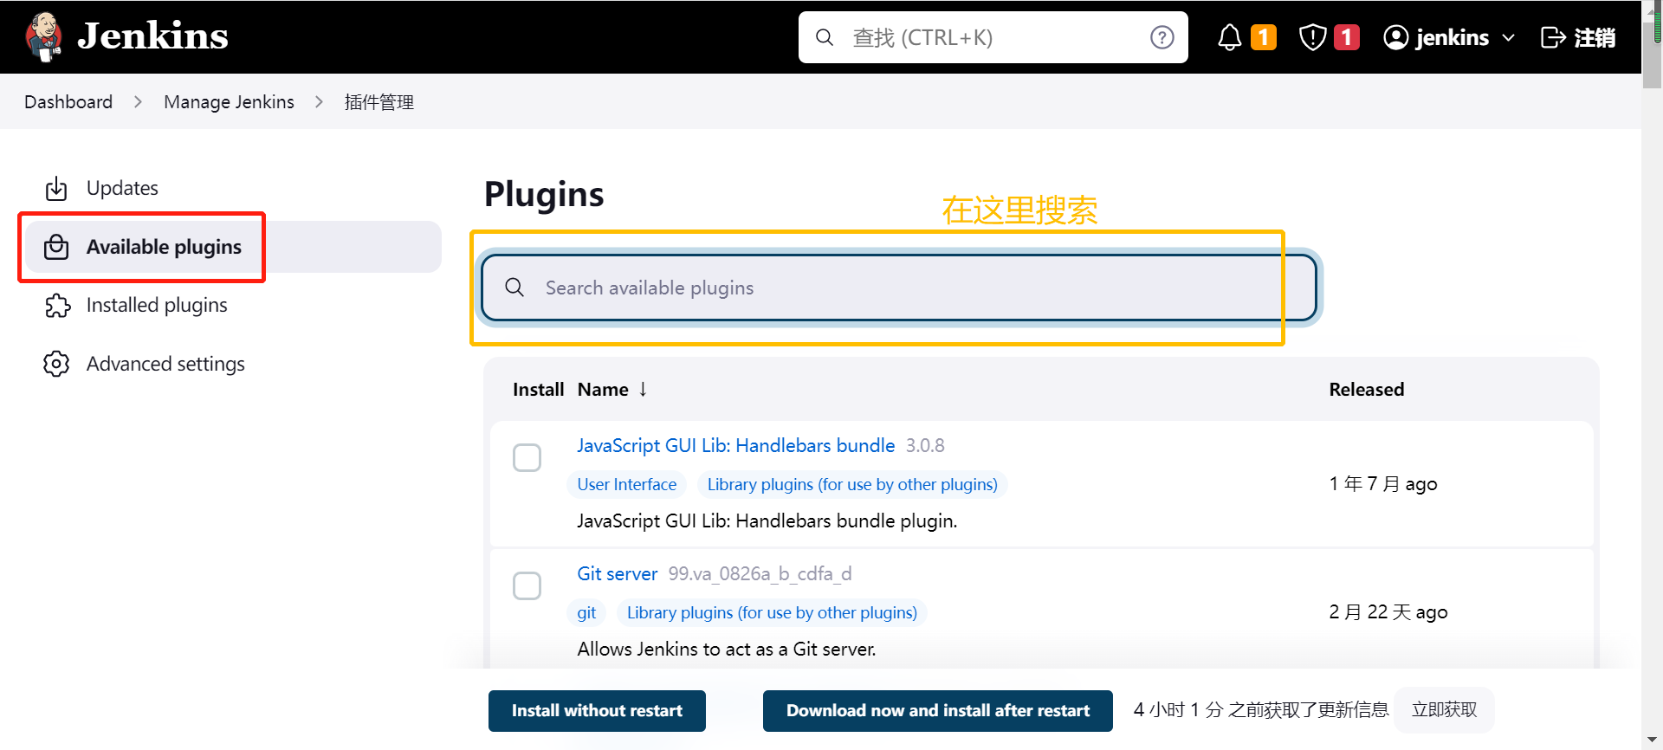This screenshot has height=750, width=1663.
Task: Open the Git server plugin link
Action: tap(617, 573)
